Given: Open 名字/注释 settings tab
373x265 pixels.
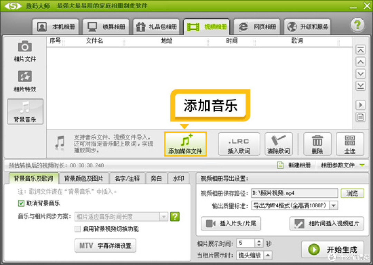Looking at the screenshot, I should pos(127,178).
